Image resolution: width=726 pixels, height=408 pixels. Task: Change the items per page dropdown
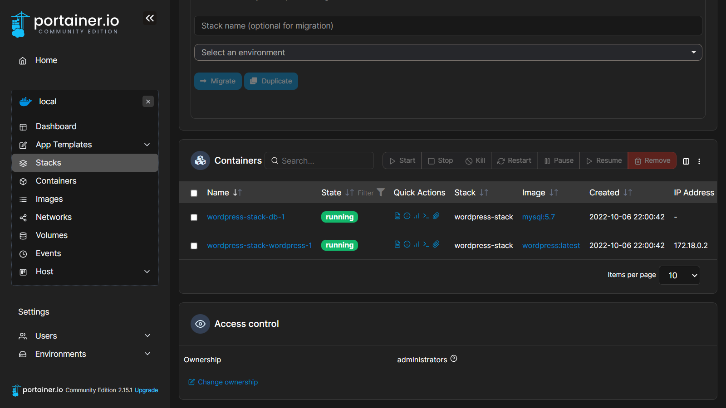coord(679,275)
